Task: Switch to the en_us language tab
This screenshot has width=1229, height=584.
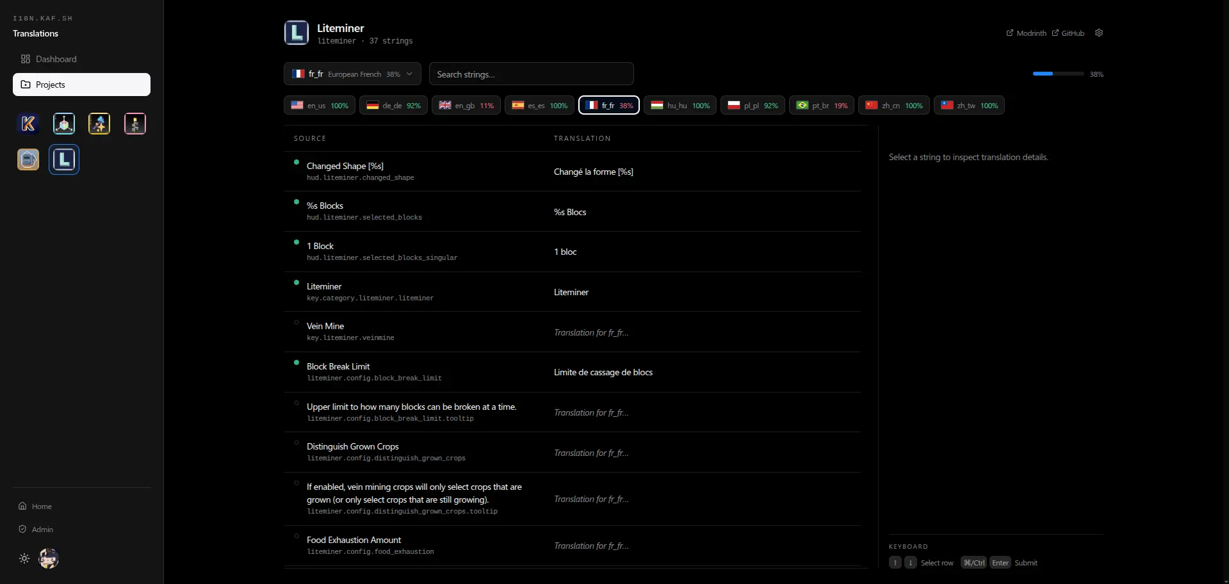Action: [x=320, y=105]
